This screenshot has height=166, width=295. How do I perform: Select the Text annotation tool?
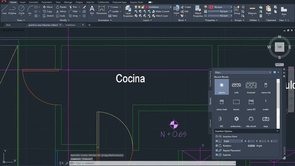tap(92, 10)
